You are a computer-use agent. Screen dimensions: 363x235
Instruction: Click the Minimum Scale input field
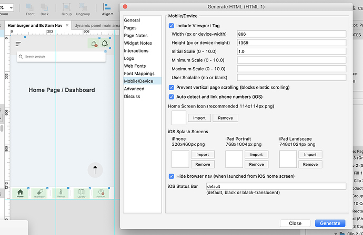click(x=291, y=60)
